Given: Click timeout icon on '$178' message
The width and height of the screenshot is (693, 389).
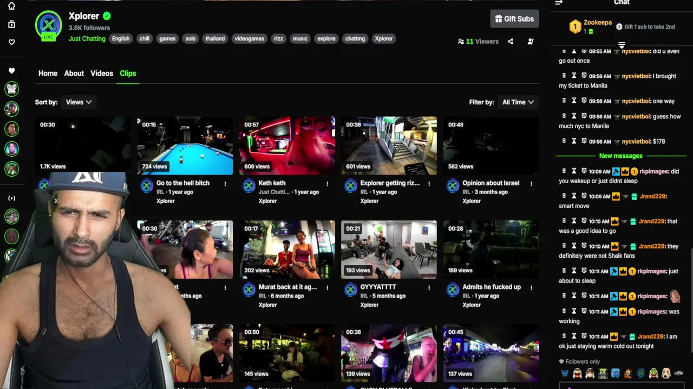Looking at the screenshot, I should tap(574, 141).
